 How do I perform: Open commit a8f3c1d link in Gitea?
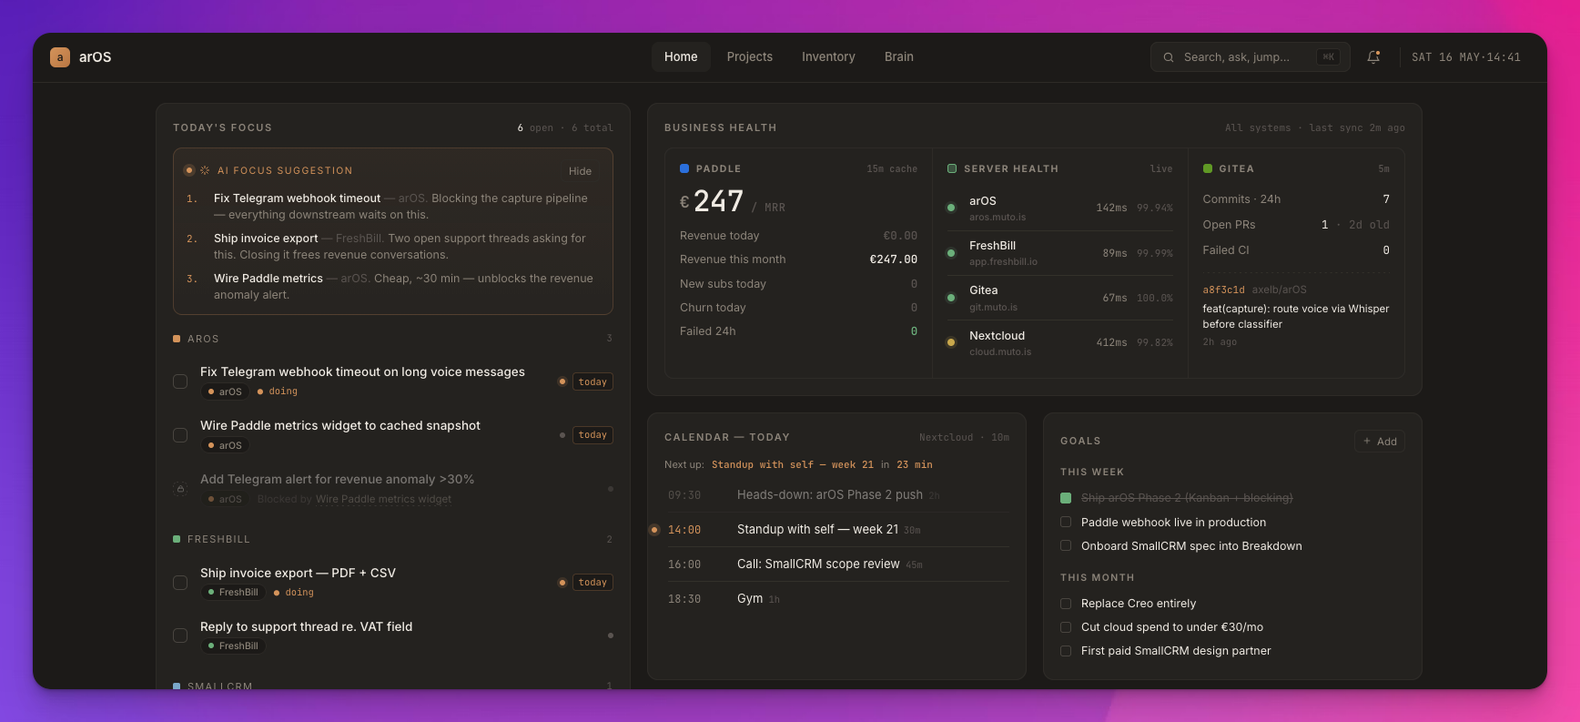pyautogui.click(x=1223, y=290)
